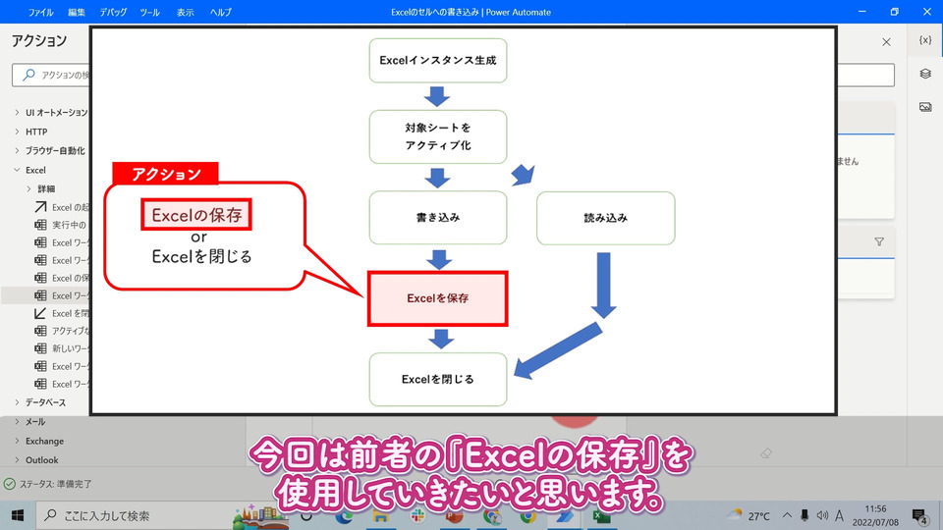Toggle the IME input mode A
The width and height of the screenshot is (943, 530).
point(839,515)
